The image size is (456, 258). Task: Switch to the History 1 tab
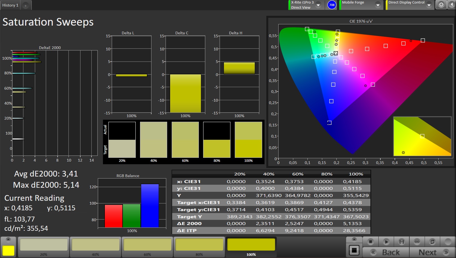[x=10, y=5]
